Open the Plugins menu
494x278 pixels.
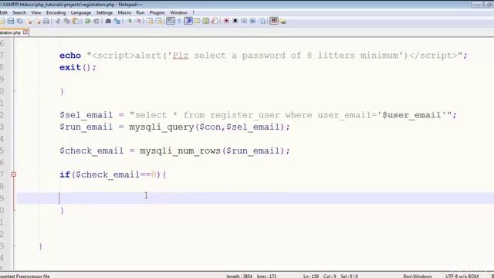(157, 12)
